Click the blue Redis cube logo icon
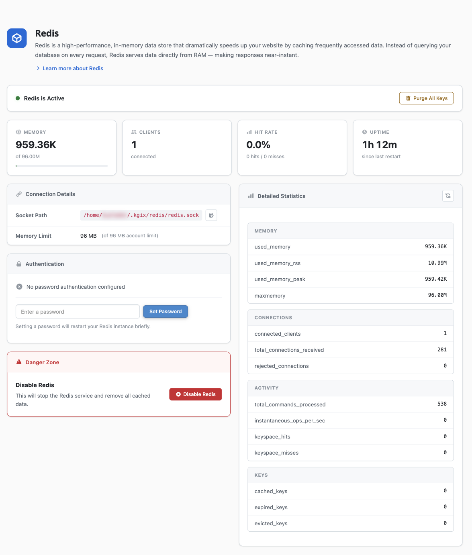 17,38
